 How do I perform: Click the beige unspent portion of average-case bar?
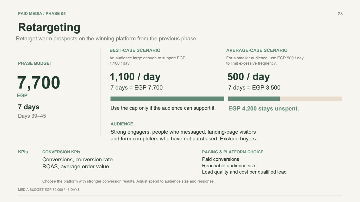(x=311, y=99)
